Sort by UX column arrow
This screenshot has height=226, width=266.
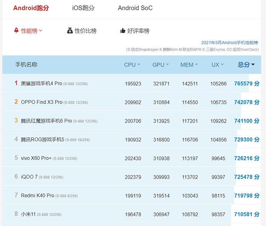tap(222, 65)
